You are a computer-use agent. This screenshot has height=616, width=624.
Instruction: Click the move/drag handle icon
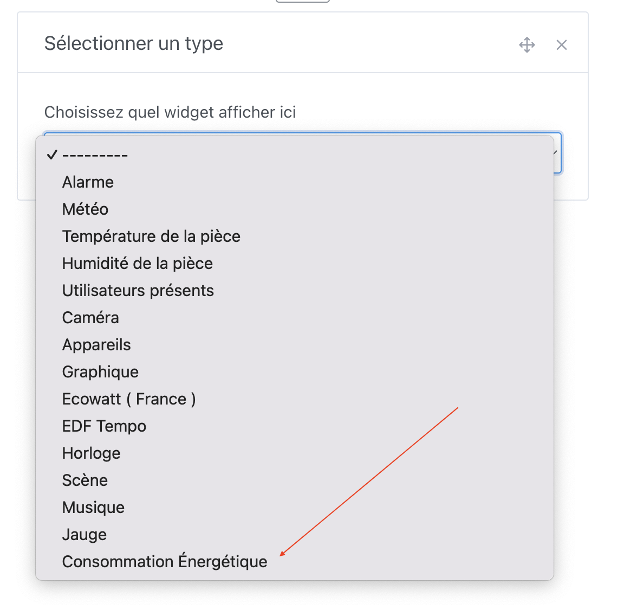[526, 44]
